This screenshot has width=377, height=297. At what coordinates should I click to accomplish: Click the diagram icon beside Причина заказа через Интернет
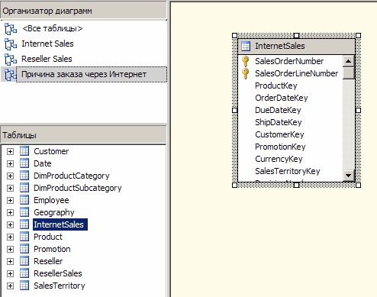click(x=11, y=75)
